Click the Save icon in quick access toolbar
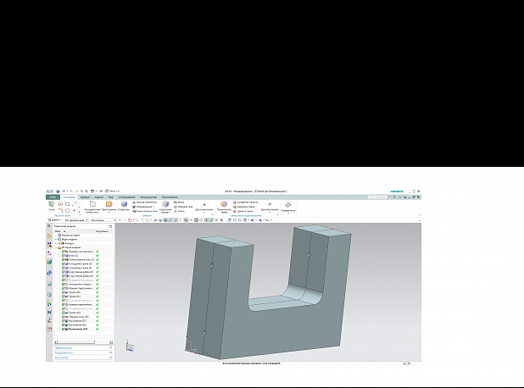Screen dimensions: 524x388 click(58, 191)
